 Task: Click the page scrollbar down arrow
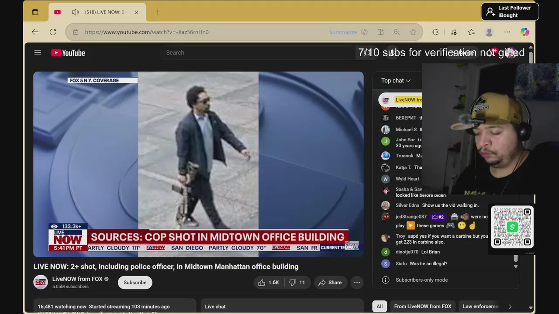[x=531, y=307]
